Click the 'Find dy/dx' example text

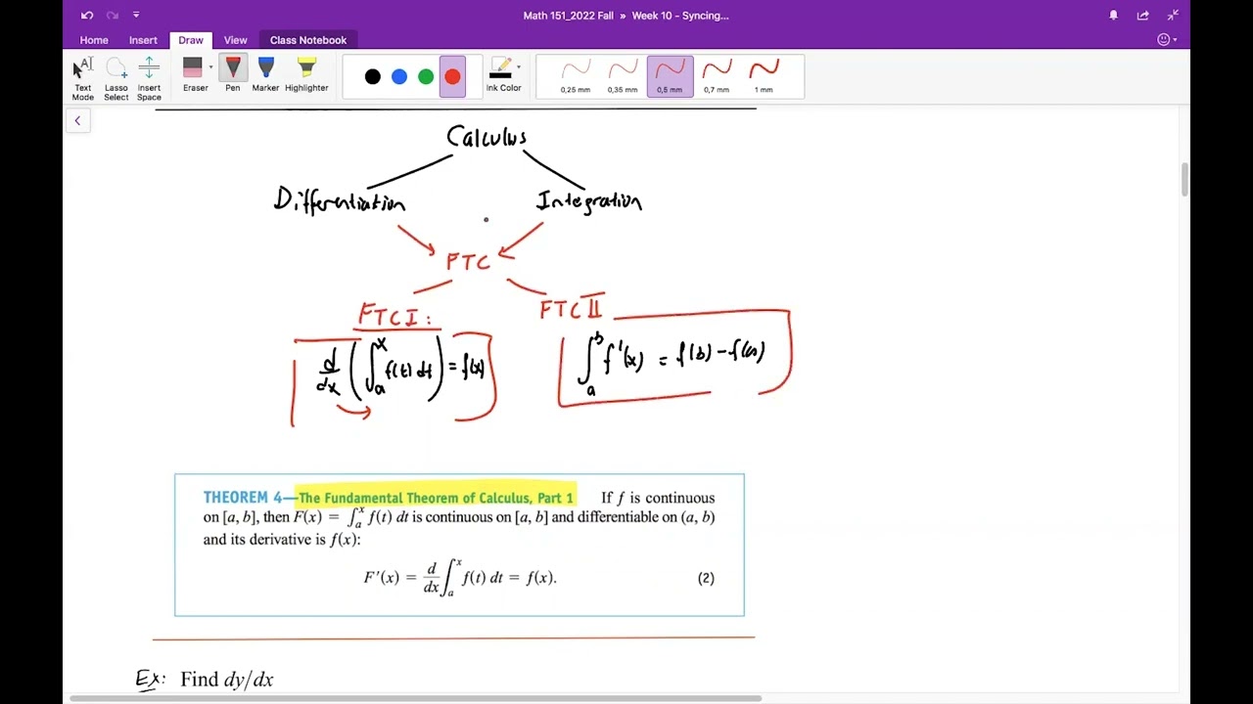[x=226, y=679]
